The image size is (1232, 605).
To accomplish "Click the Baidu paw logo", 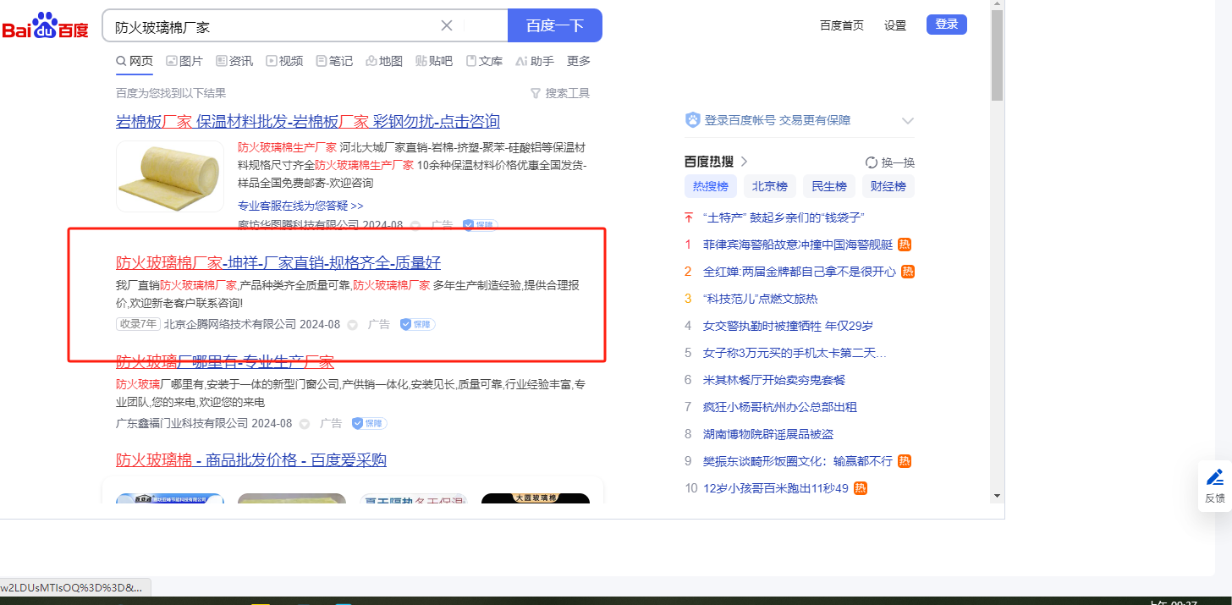I will (45, 25).
